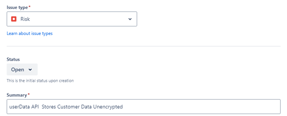
Task: Click the Issue type field label
Action: tap(17, 7)
